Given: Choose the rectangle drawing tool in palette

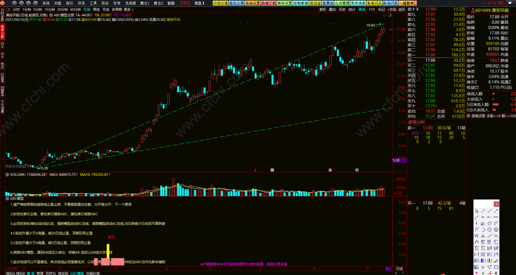Looking at the screenshot, I should coord(496,267).
